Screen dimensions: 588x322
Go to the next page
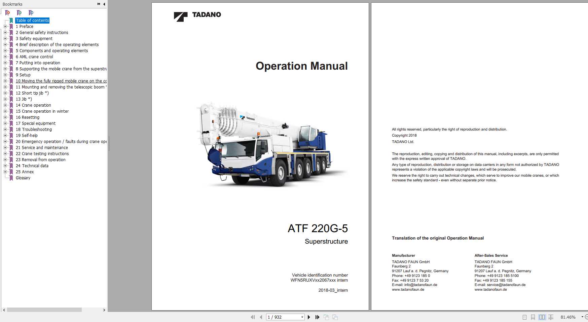click(309, 317)
